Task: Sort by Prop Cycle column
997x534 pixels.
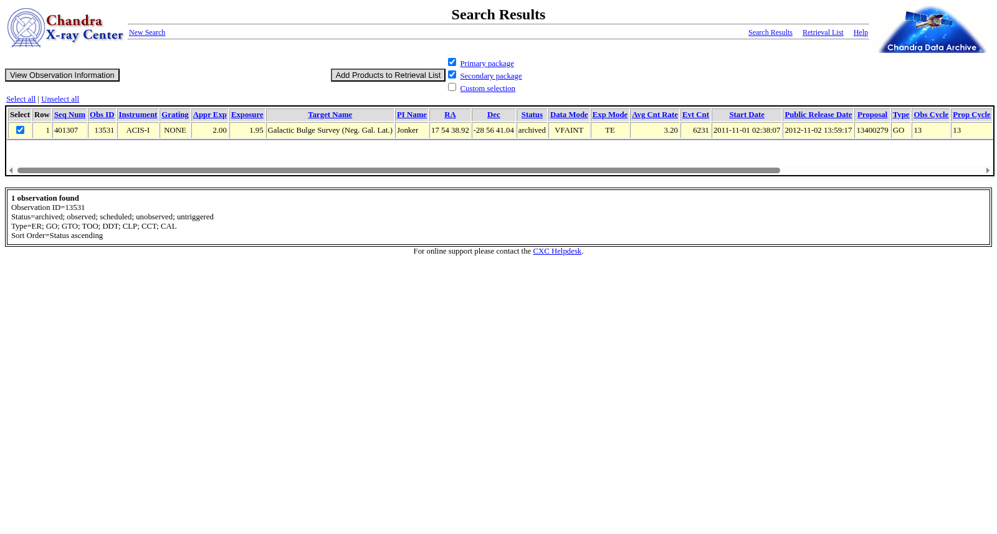Action: click(971, 115)
